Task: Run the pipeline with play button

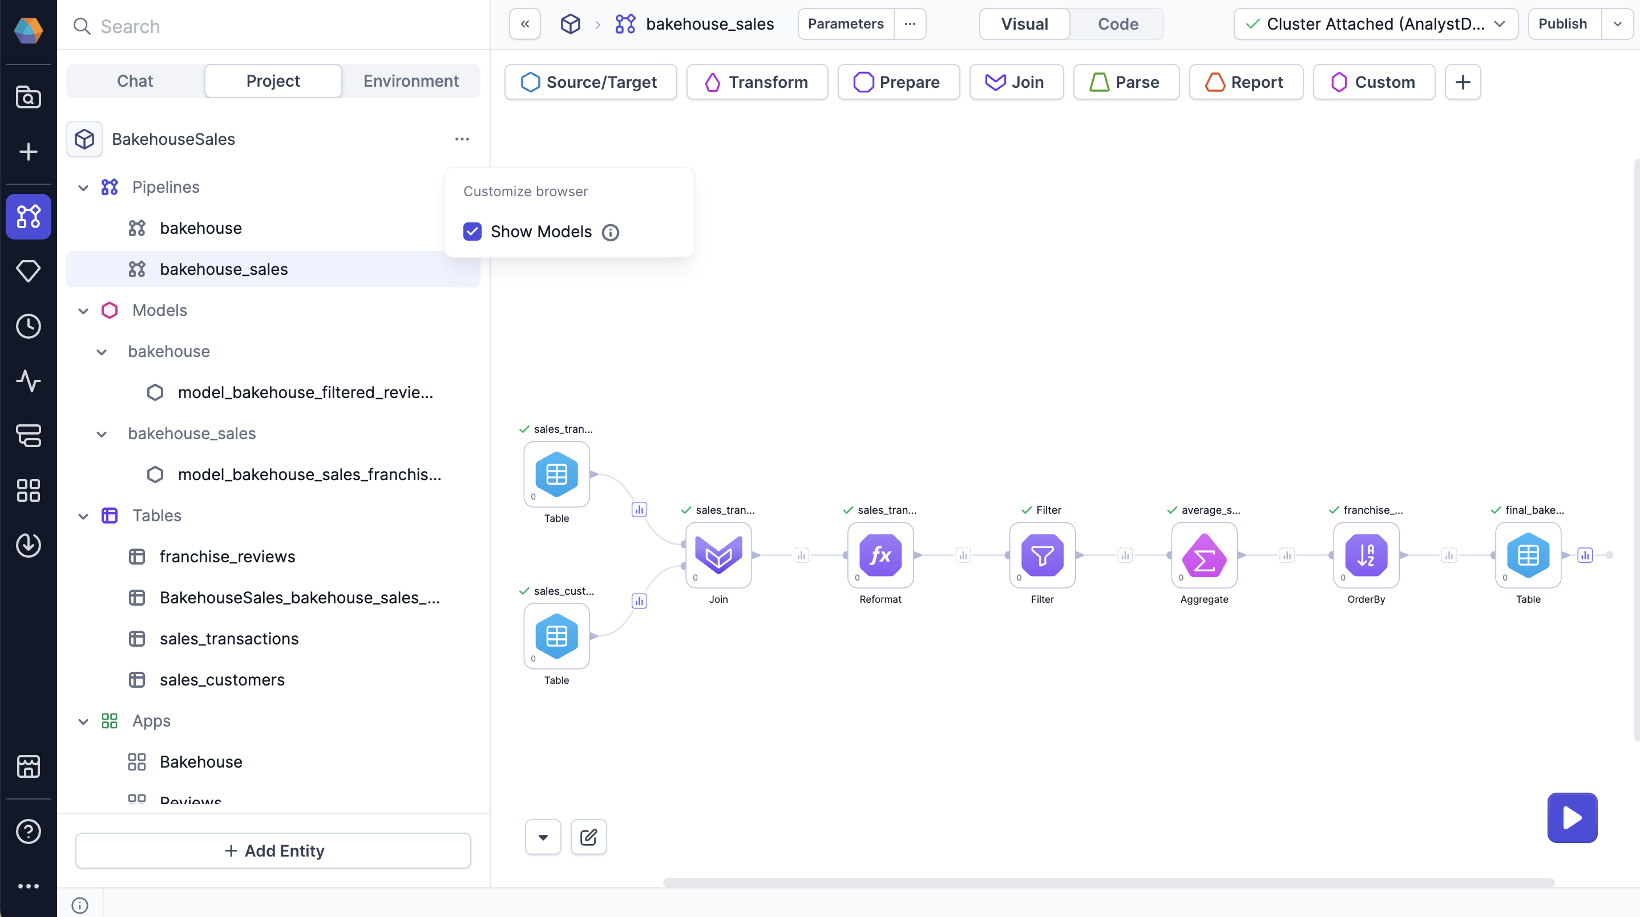Action: point(1572,817)
